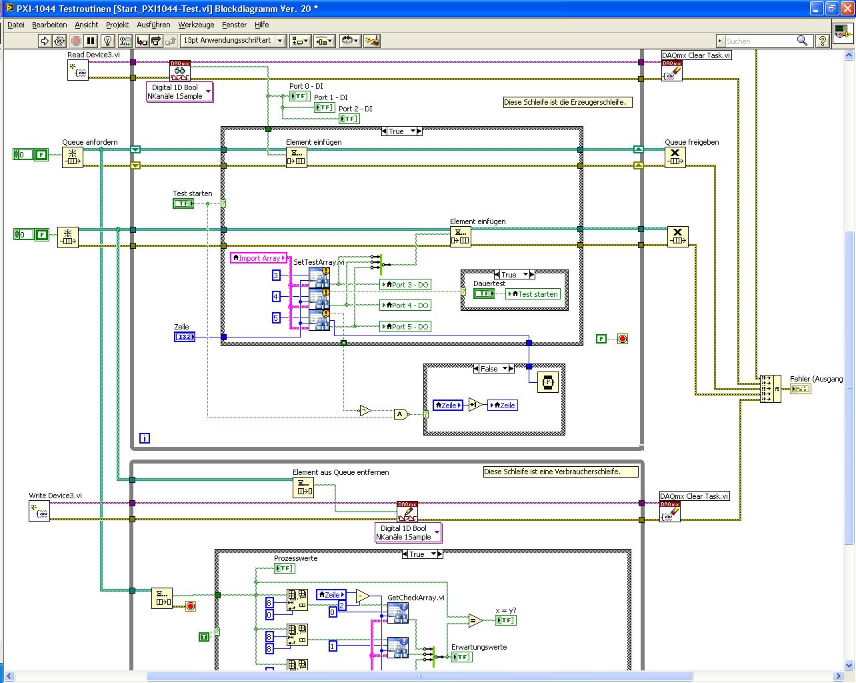This screenshot has height=683, width=856.
Task: Open the Projekt menu
Action: coord(117,25)
